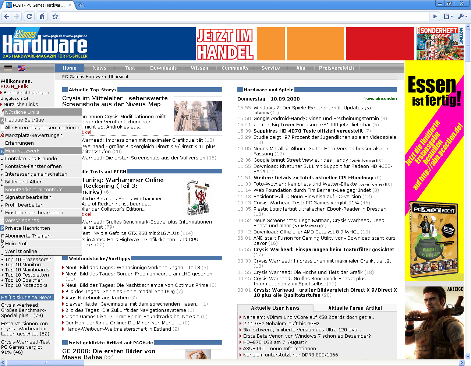Click the News einsenden link
This screenshot has height=366, width=471.
[380, 99]
